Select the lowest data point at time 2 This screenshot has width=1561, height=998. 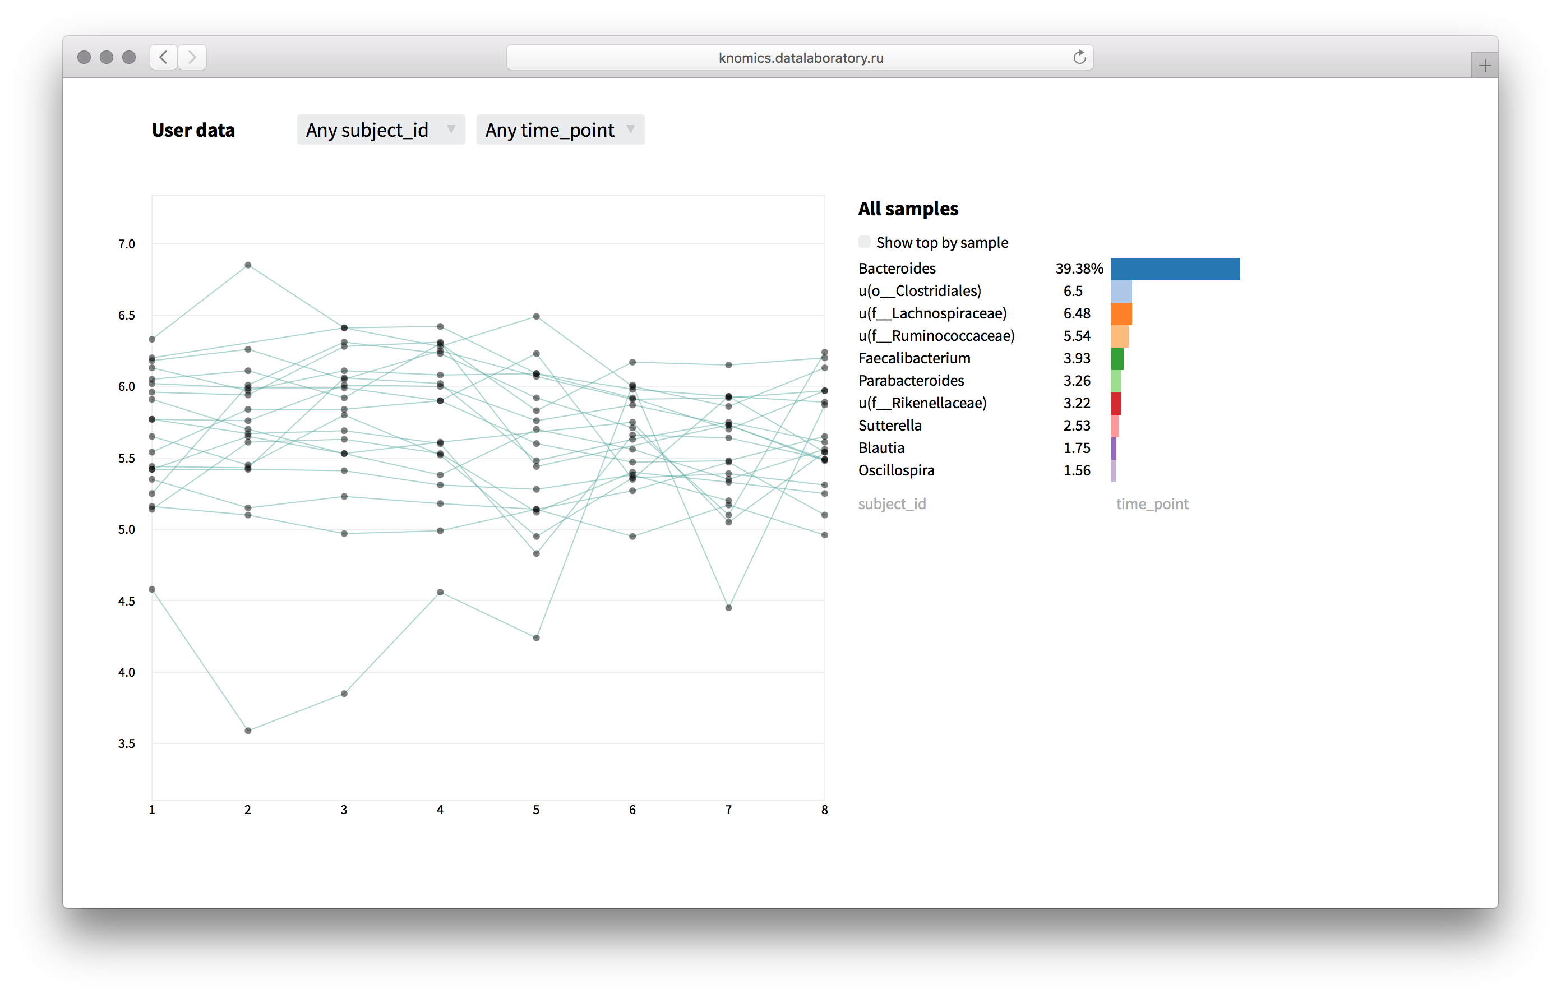tap(248, 731)
